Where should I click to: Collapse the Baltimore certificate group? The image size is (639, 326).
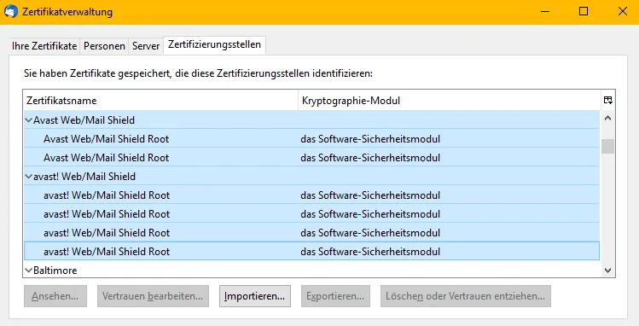(28, 271)
